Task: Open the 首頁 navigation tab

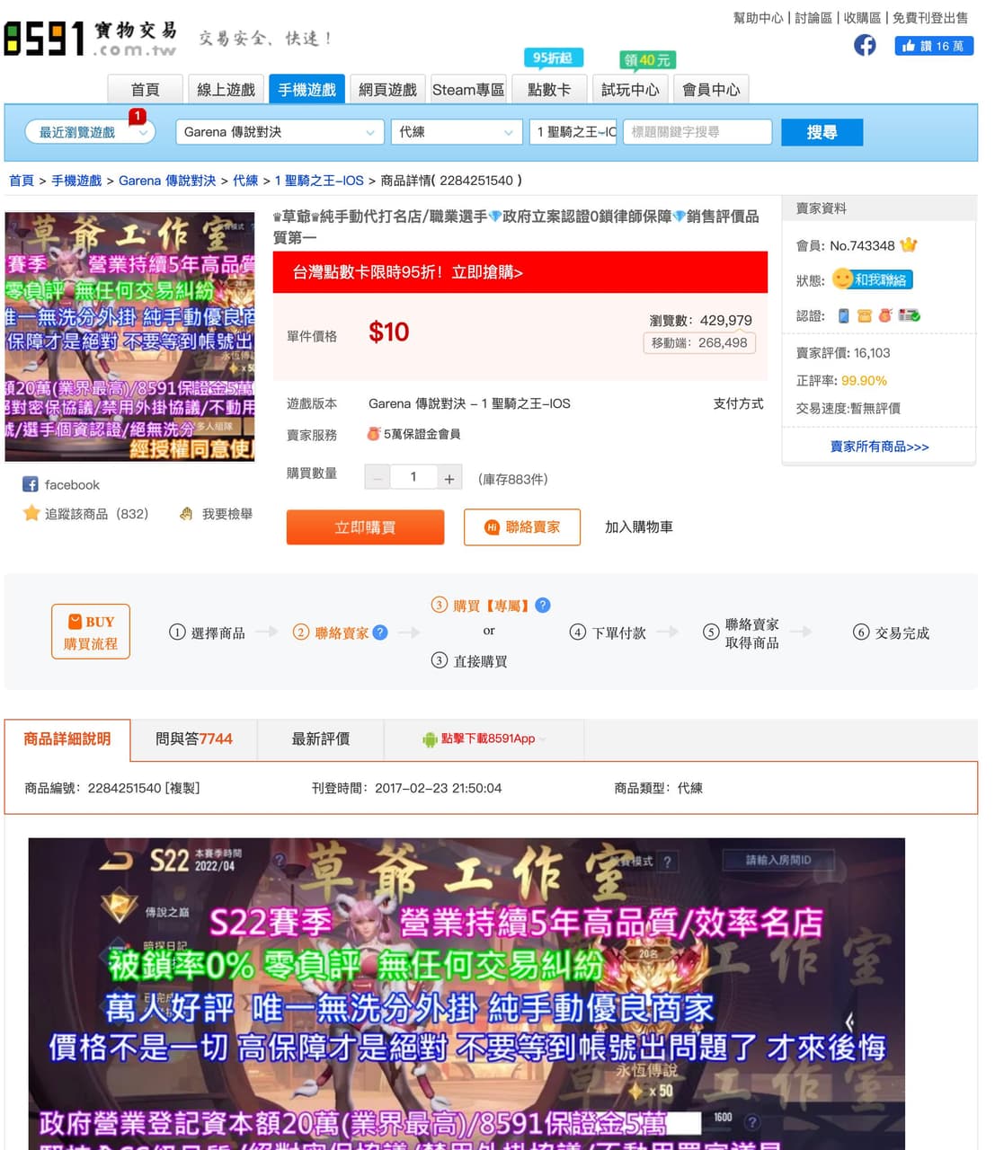Action: pos(145,89)
